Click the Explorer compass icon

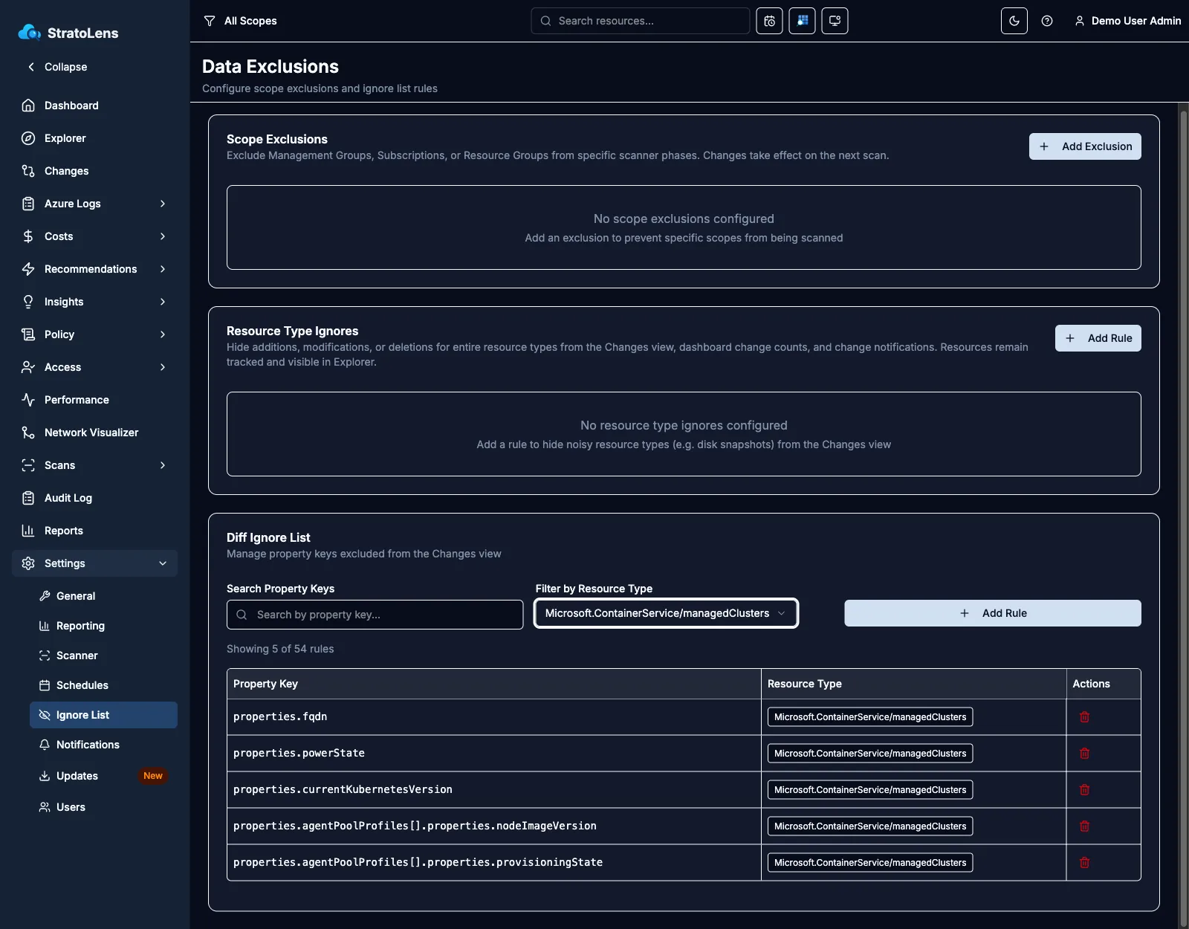pos(28,138)
